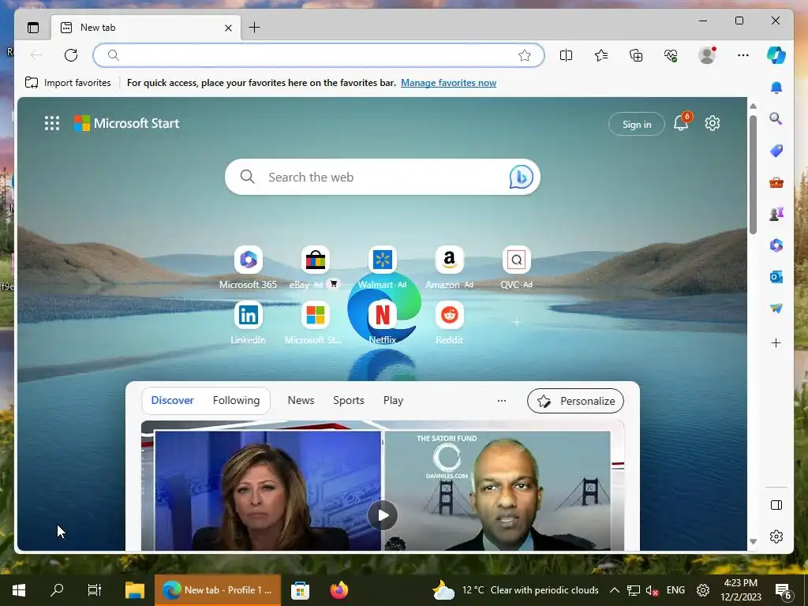Refresh the current page
This screenshot has height=606, width=808.
71,55
